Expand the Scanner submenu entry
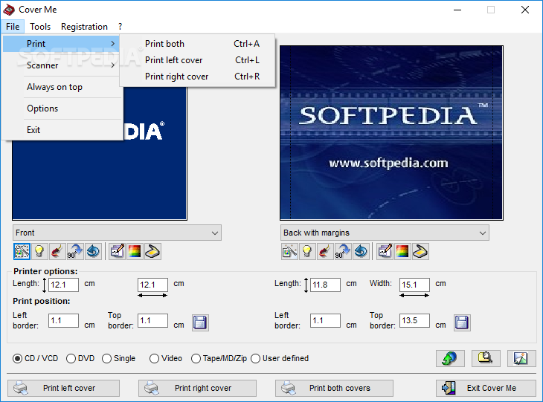Viewport: 543px width, 402px height. pyautogui.click(x=62, y=65)
